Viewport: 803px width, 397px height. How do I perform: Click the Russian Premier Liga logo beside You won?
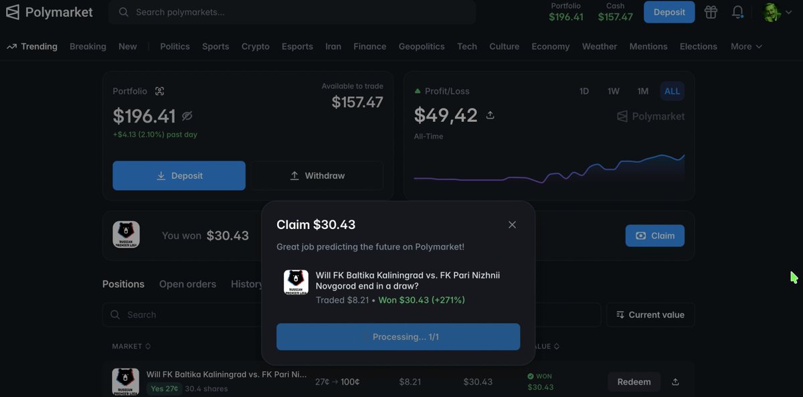126,234
